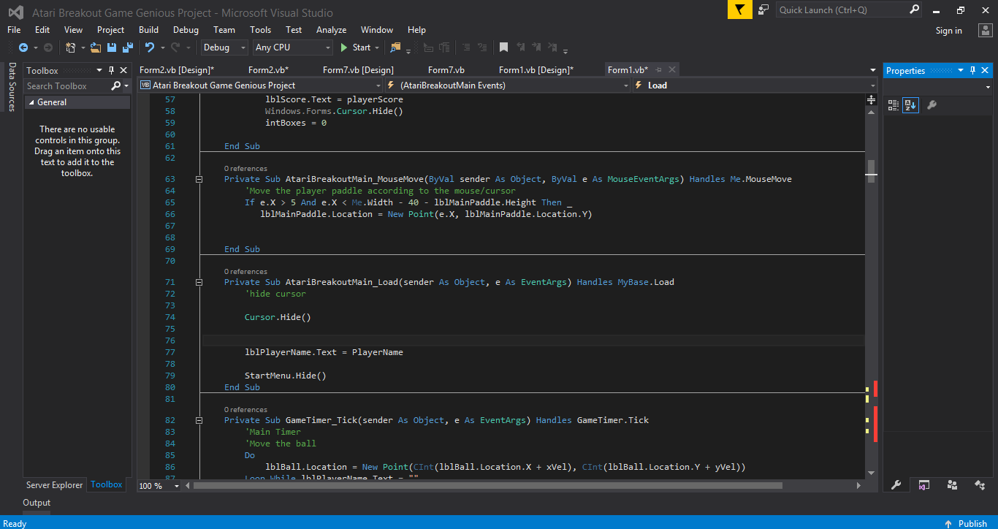The image size is (998, 529).
Task: Open the 100 % zoom level dropdown
Action: 177,485
